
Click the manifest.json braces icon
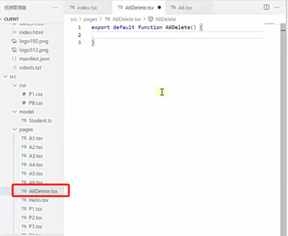[x=14, y=59]
